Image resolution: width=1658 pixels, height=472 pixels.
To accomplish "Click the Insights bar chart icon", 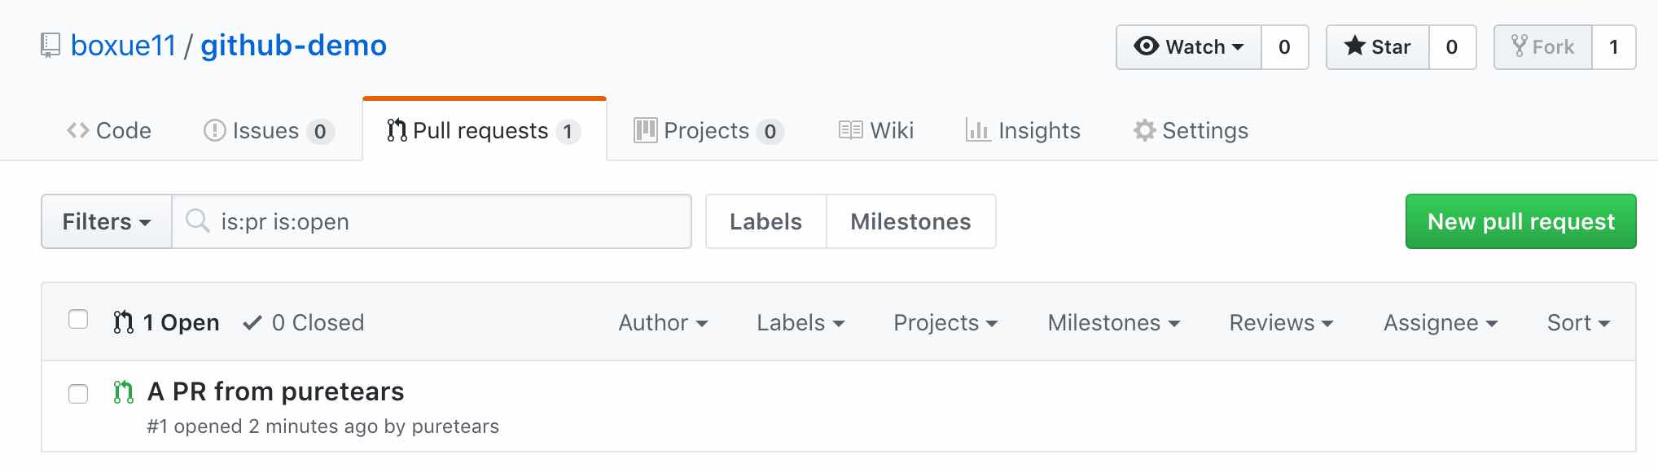I will pyautogui.click(x=976, y=130).
